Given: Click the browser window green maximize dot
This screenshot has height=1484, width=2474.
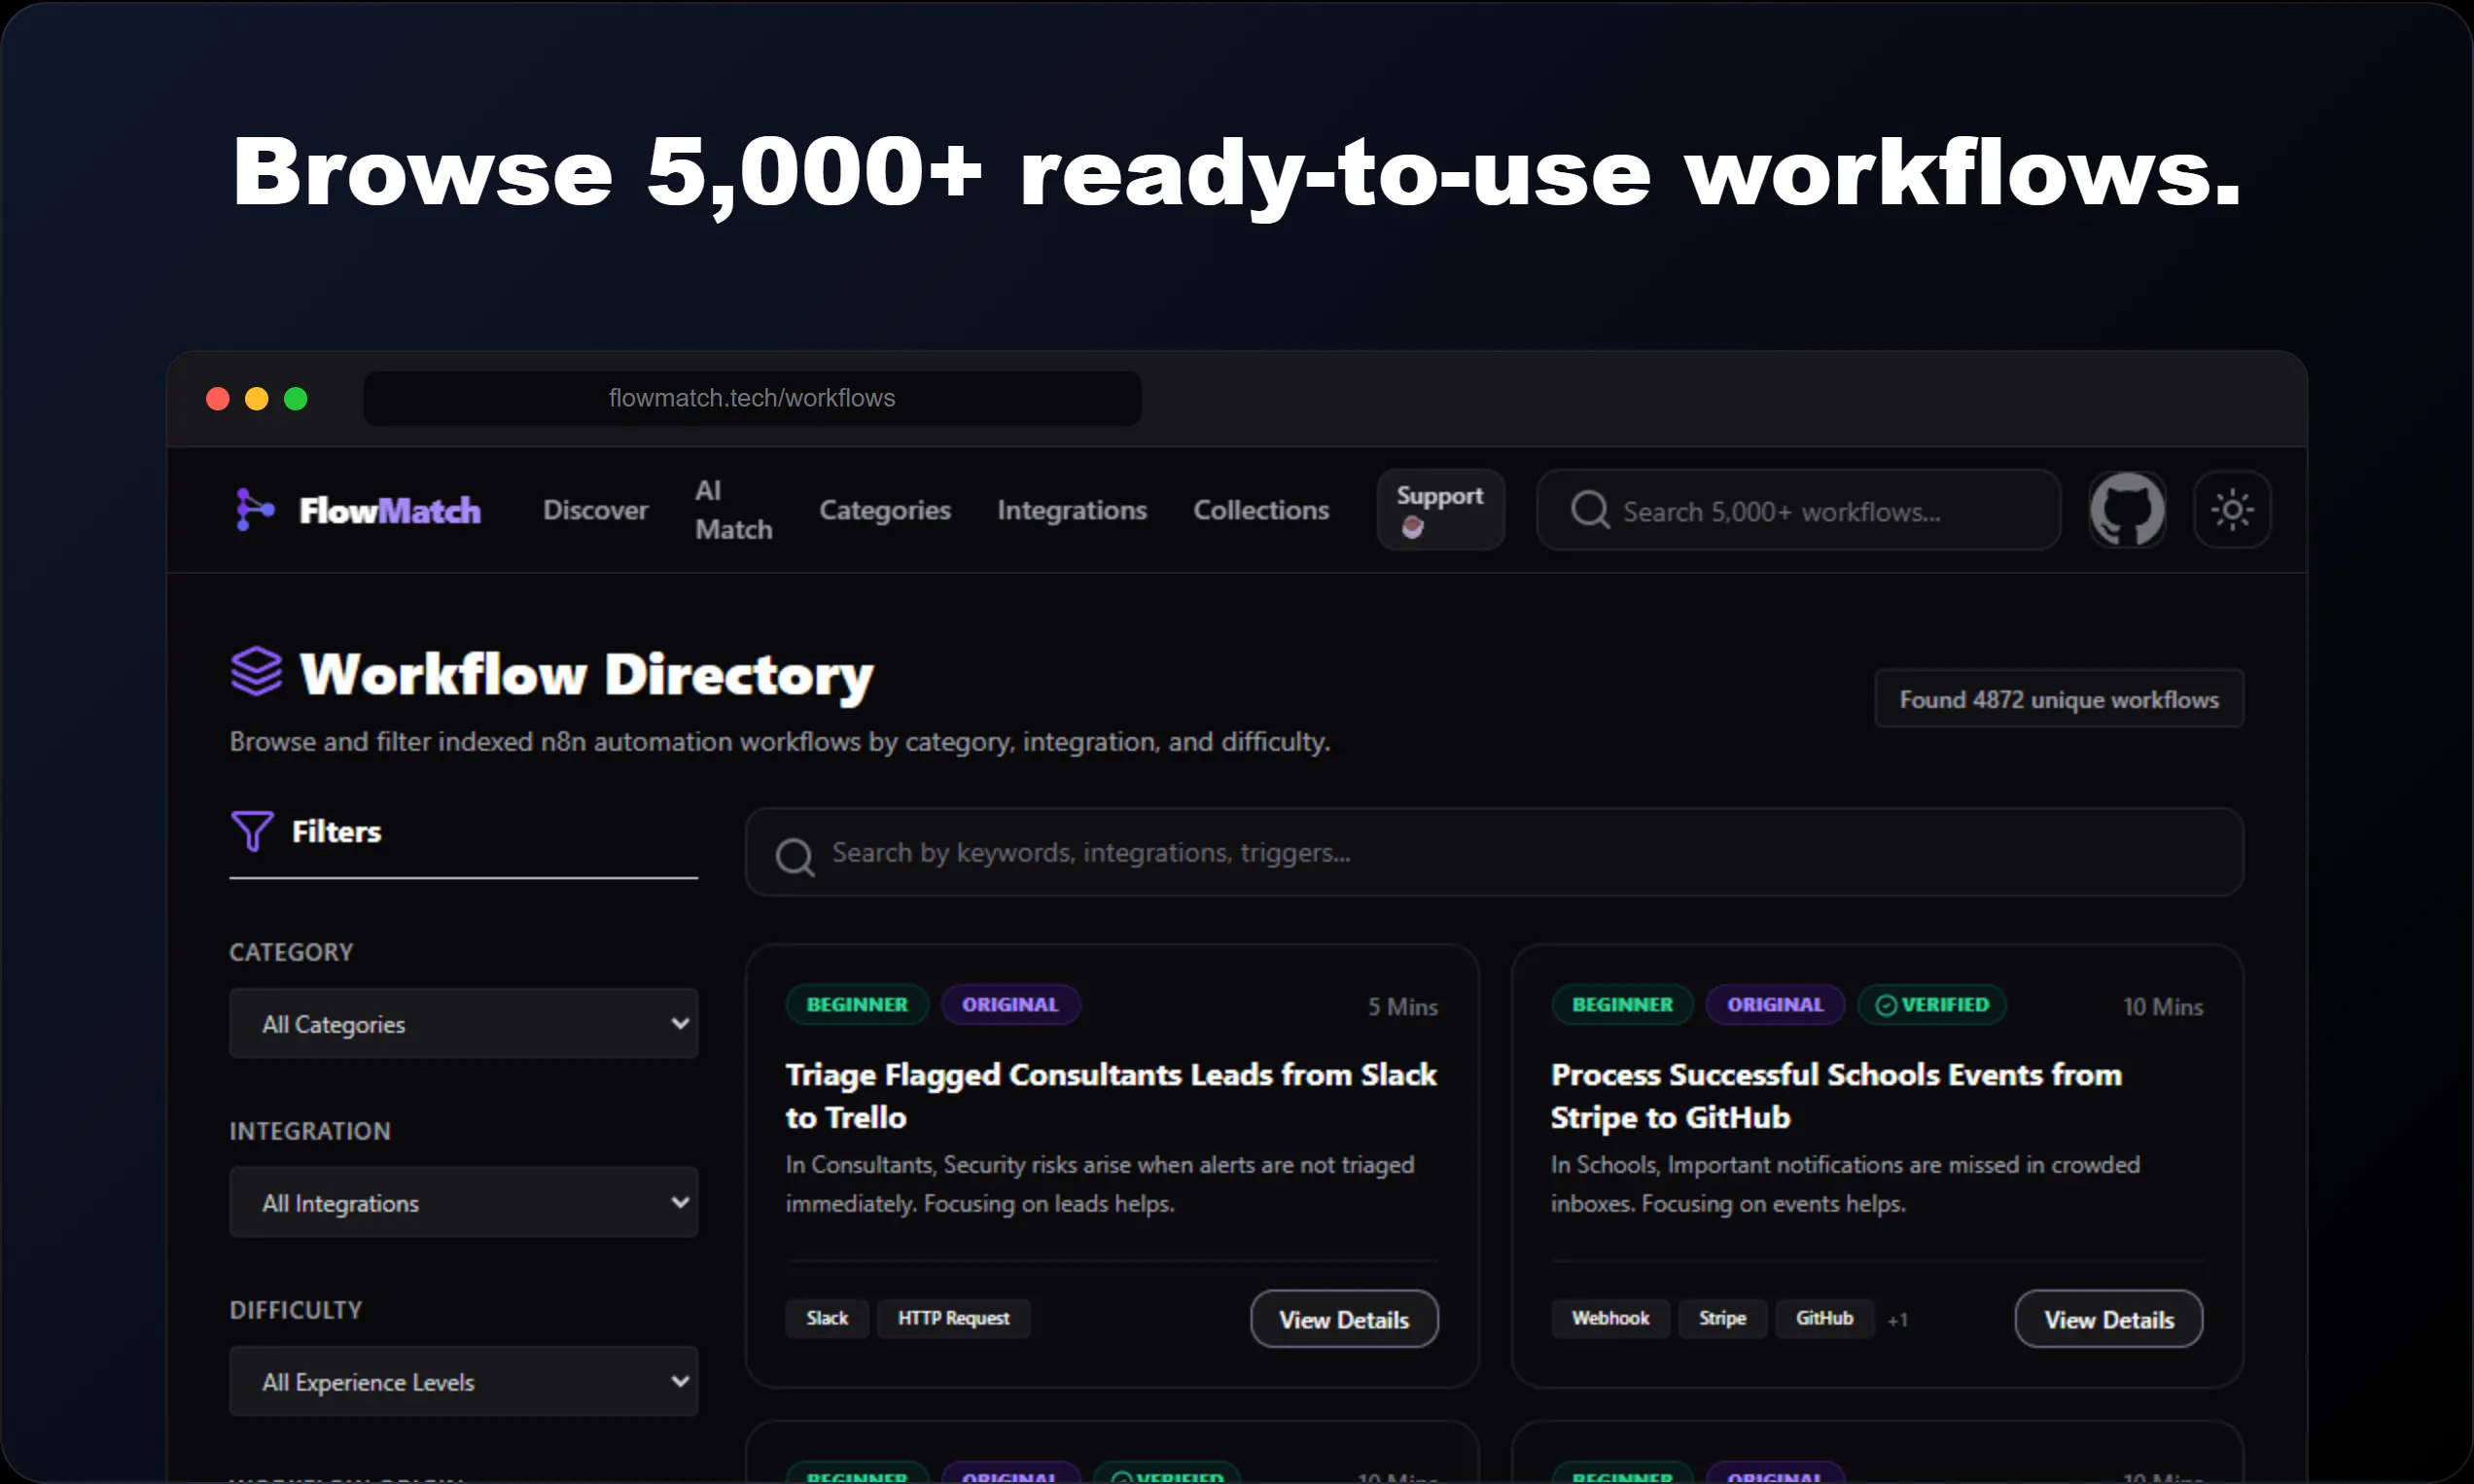Looking at the screenshot, I should click(295, 399).
